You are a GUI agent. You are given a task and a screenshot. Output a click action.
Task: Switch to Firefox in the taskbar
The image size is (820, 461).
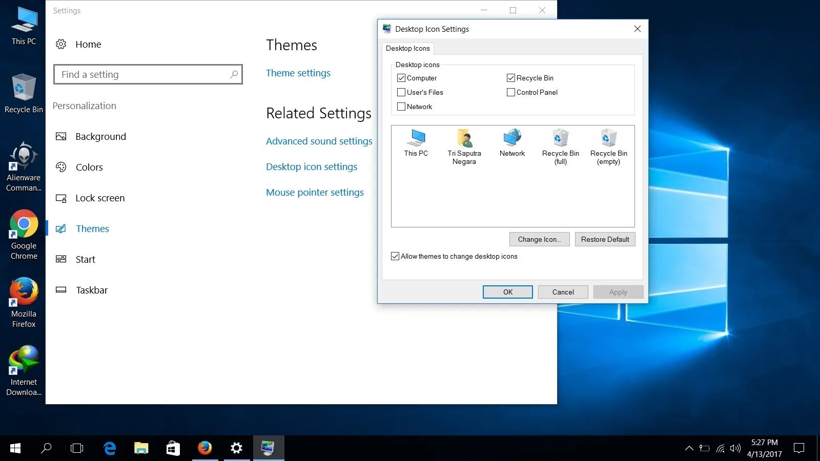[x=204, y=448]
